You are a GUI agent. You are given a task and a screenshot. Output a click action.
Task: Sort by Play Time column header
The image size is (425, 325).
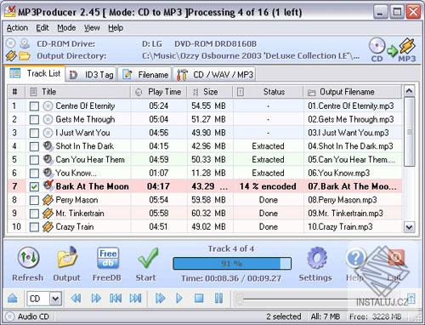point(159,92)
